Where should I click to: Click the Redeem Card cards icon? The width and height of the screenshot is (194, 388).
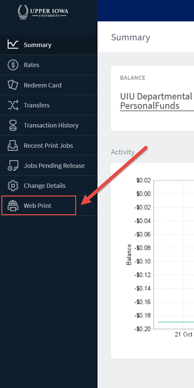[x=13, y=85]
